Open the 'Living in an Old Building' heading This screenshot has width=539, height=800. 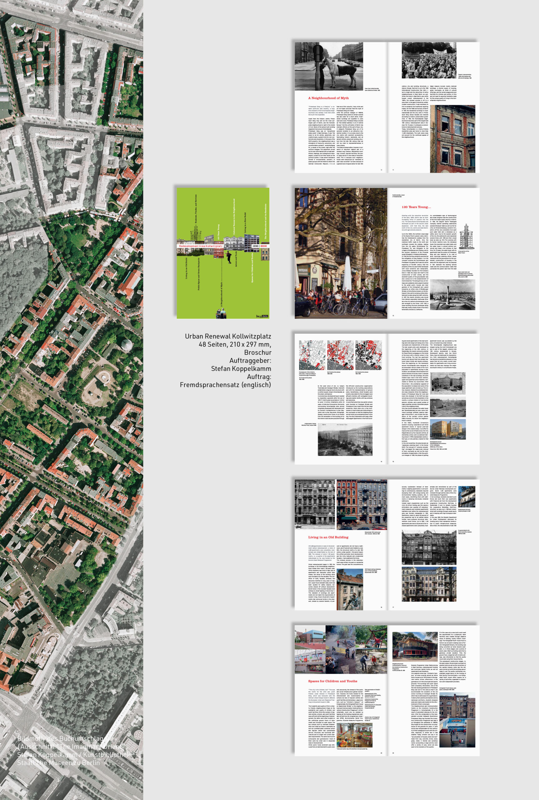pos(328,537)
